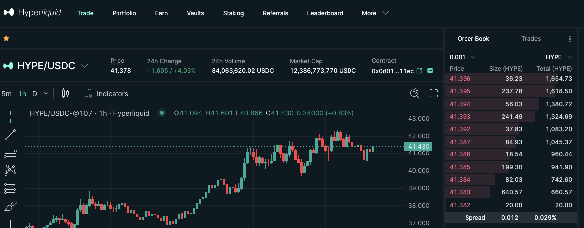Expand the HYPE/USDC pair selector
This screenshot has width=584, height=228.
[85, 66]
